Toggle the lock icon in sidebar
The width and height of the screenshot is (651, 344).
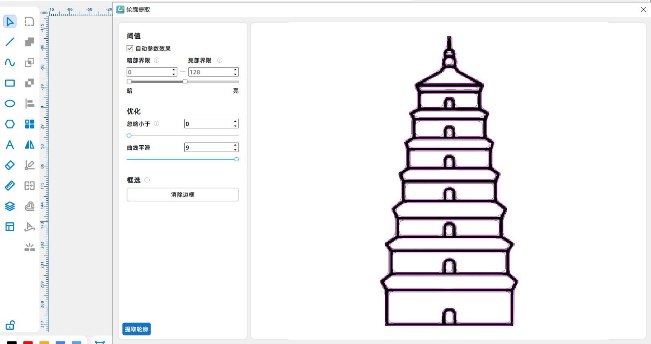pyautogui.click(x=10, y=325)
